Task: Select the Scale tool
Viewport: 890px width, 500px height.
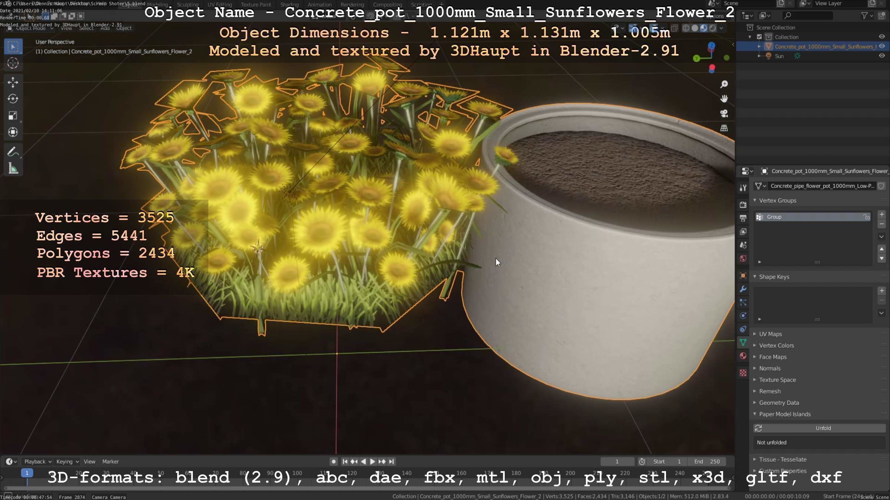Action: coord(13,116)
